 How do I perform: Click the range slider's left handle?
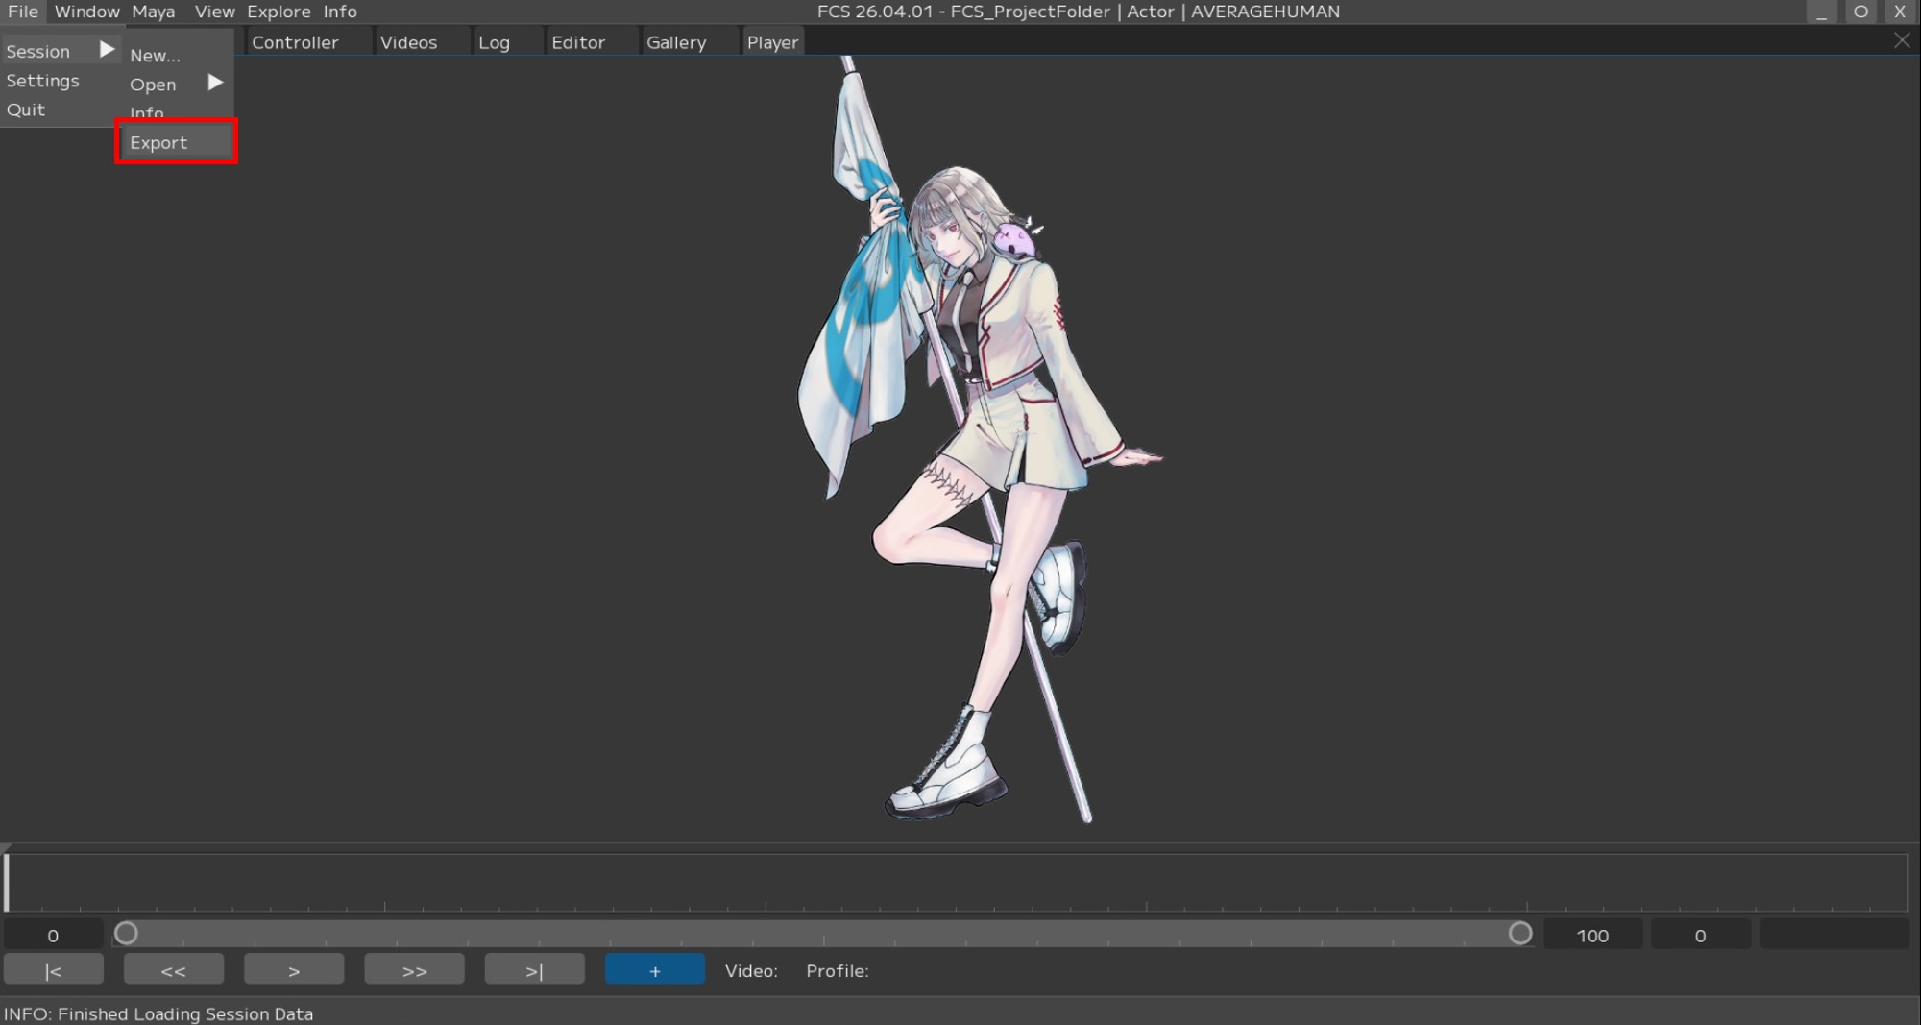point(126,934)
